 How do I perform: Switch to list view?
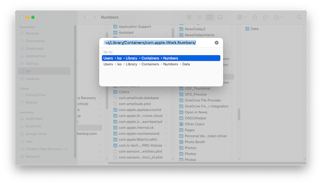pos(199,17)
